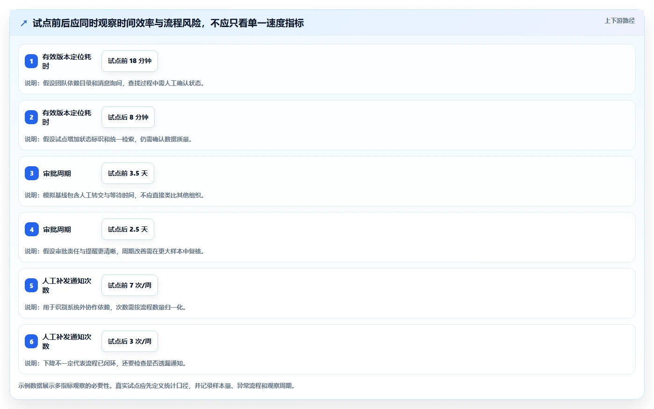Image resolution: width=654 pixels, height=409 pixels.
Task: Click 人工补发通知次数 label in row 6
Action: point(67,341)
